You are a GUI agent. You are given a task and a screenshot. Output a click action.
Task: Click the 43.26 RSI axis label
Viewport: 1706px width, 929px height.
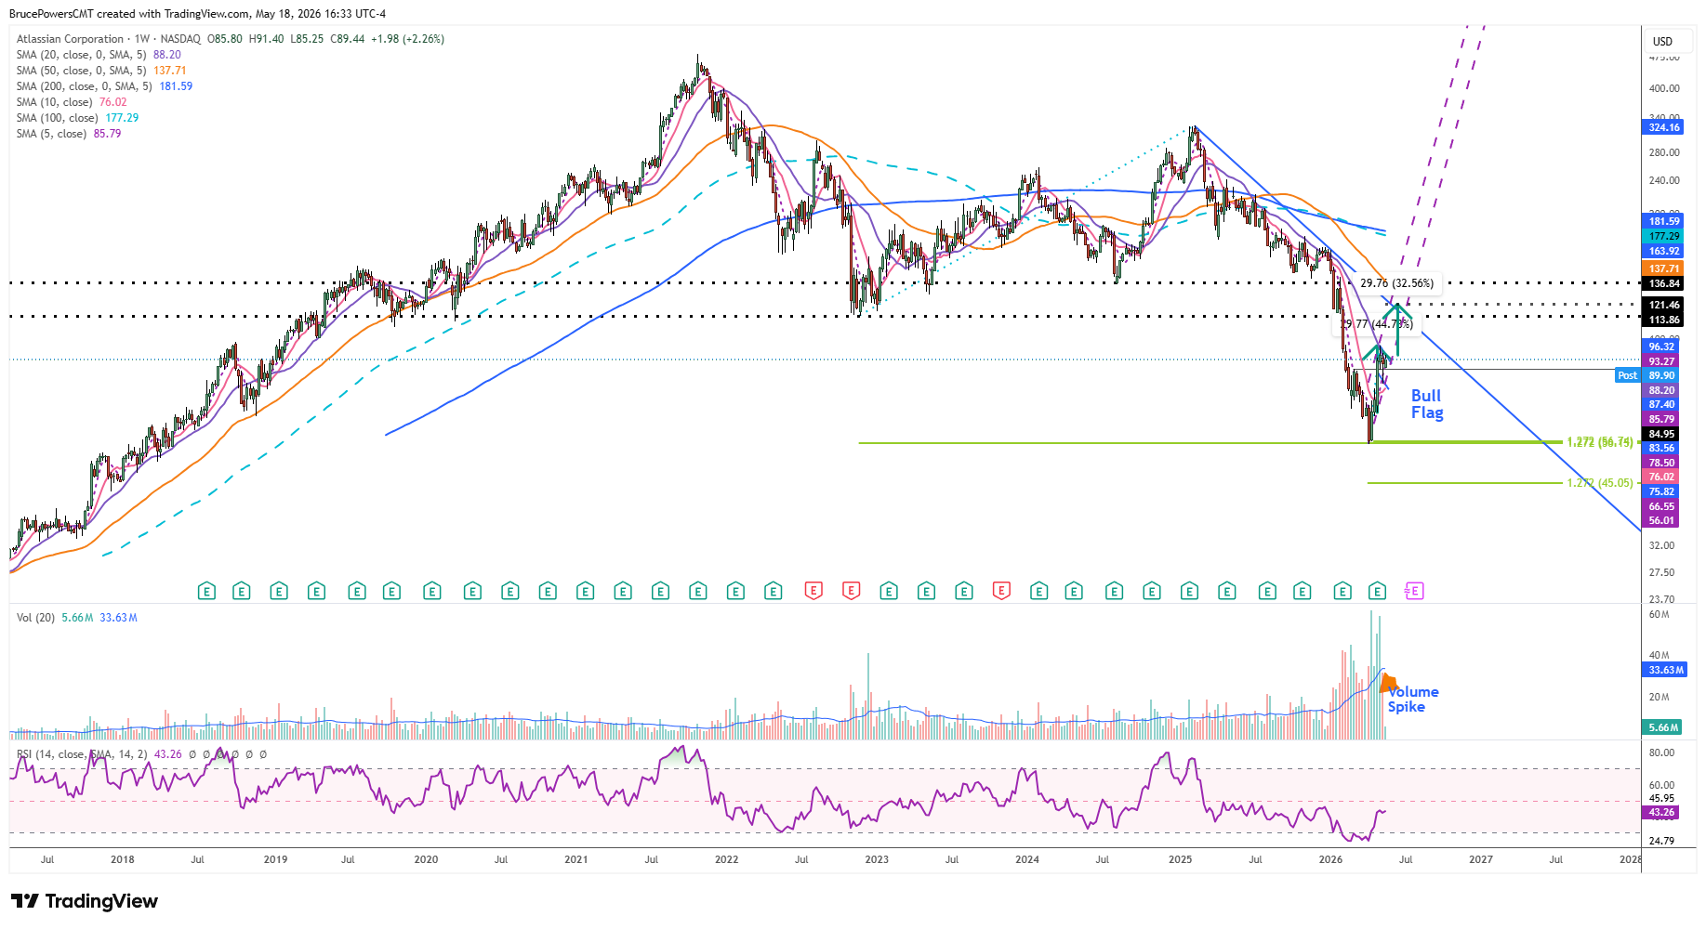click(x=1660, y=812)
